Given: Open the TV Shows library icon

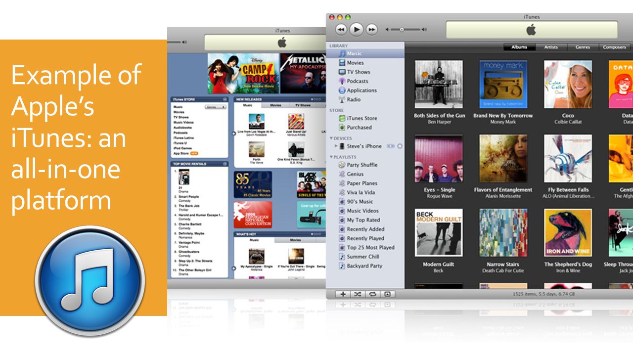Looking at the screenshot, I should click(342, 72).
